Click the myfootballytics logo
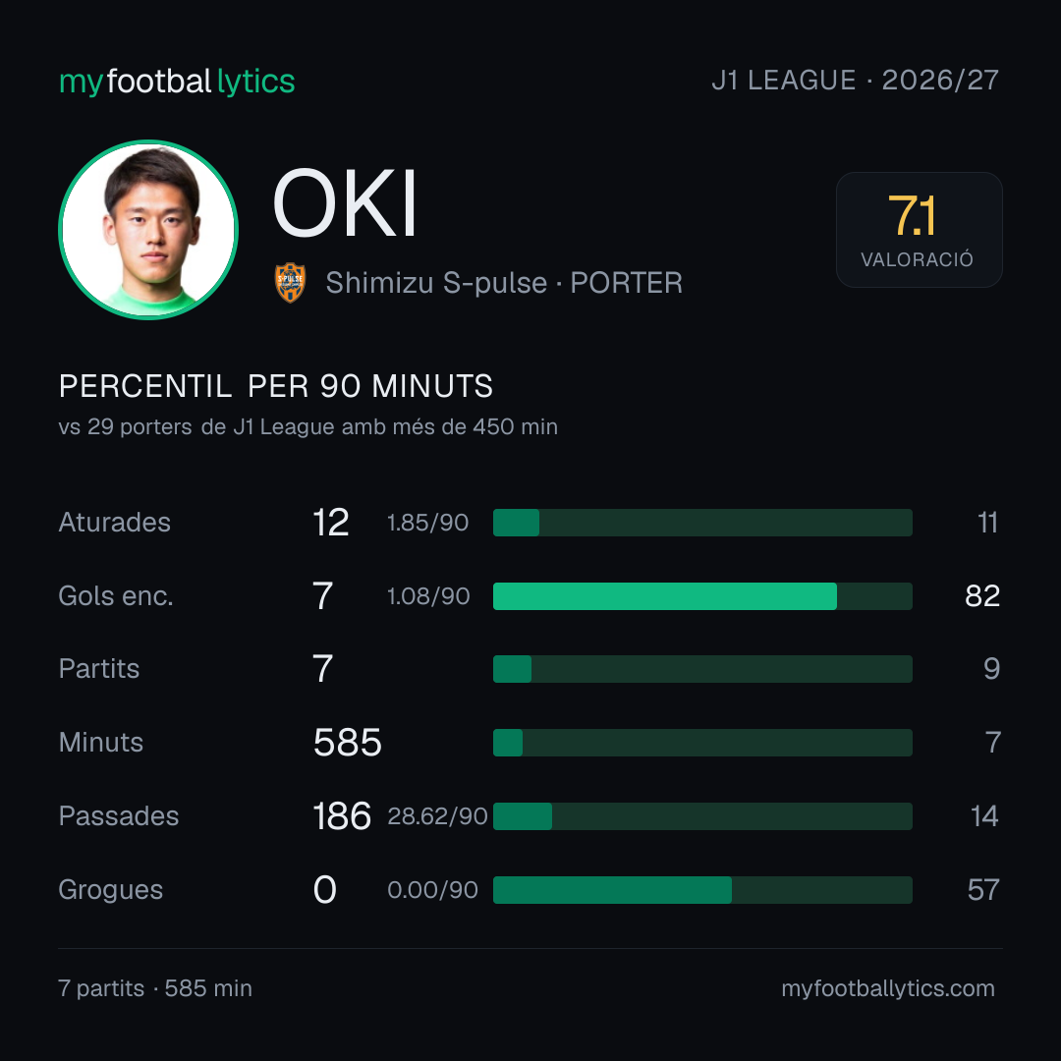Screen dimensions: 1061x1061 point(177,82)
